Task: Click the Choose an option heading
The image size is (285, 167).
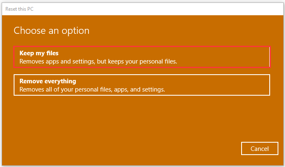Action: pos(51,31)
